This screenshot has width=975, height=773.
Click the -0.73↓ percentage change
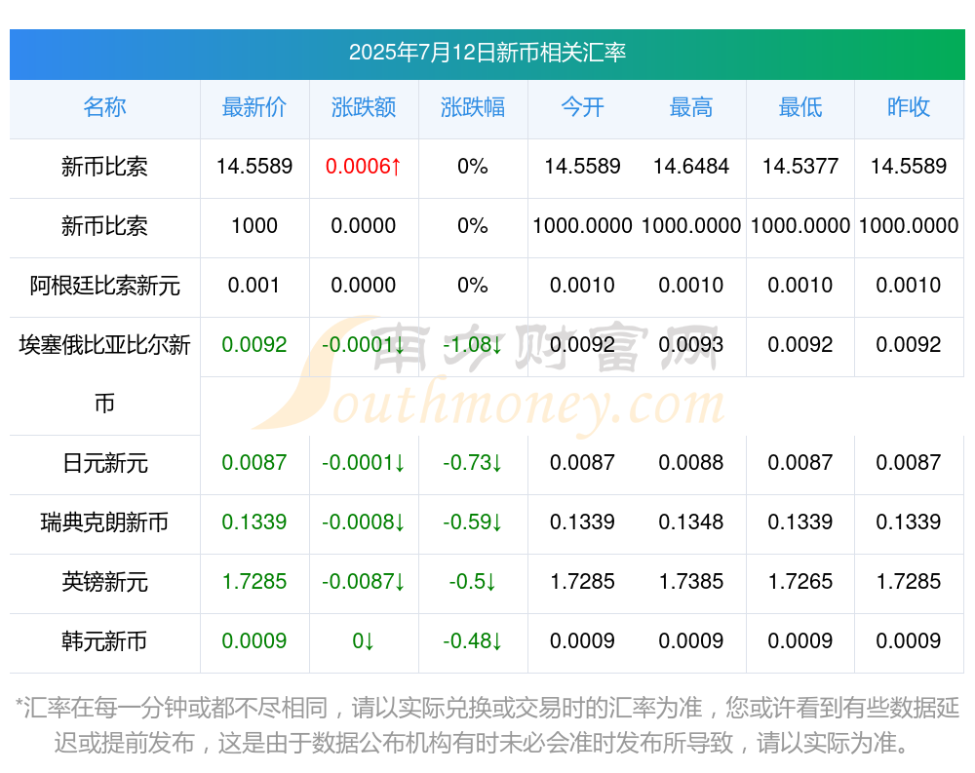[x=473, y=463]
